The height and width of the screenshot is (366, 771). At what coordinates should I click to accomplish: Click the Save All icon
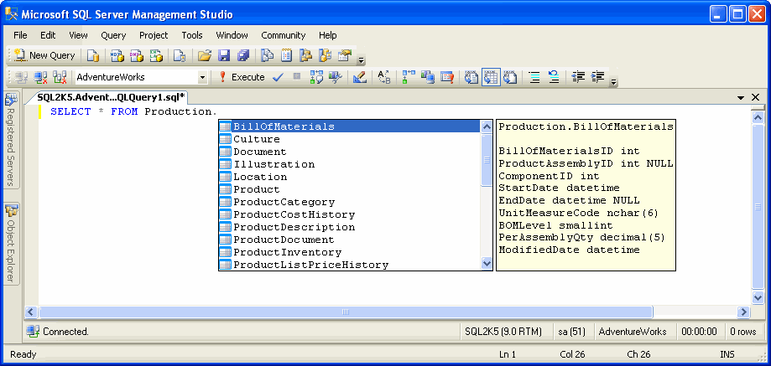(x=243, y=55)
